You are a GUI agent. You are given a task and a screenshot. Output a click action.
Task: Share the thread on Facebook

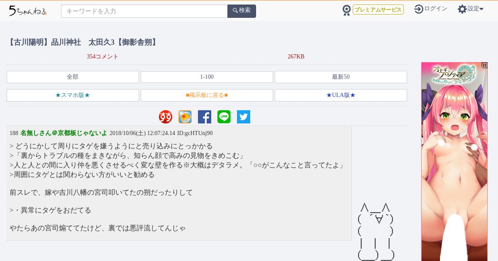pos(205,117)
